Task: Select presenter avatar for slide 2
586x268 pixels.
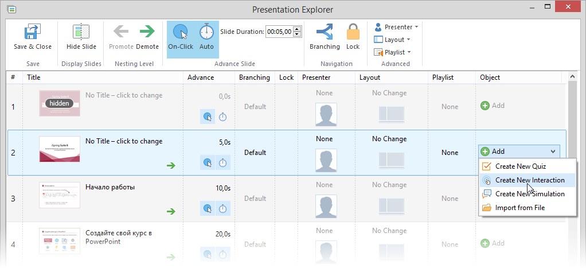Action: click(x=324, y=160)
